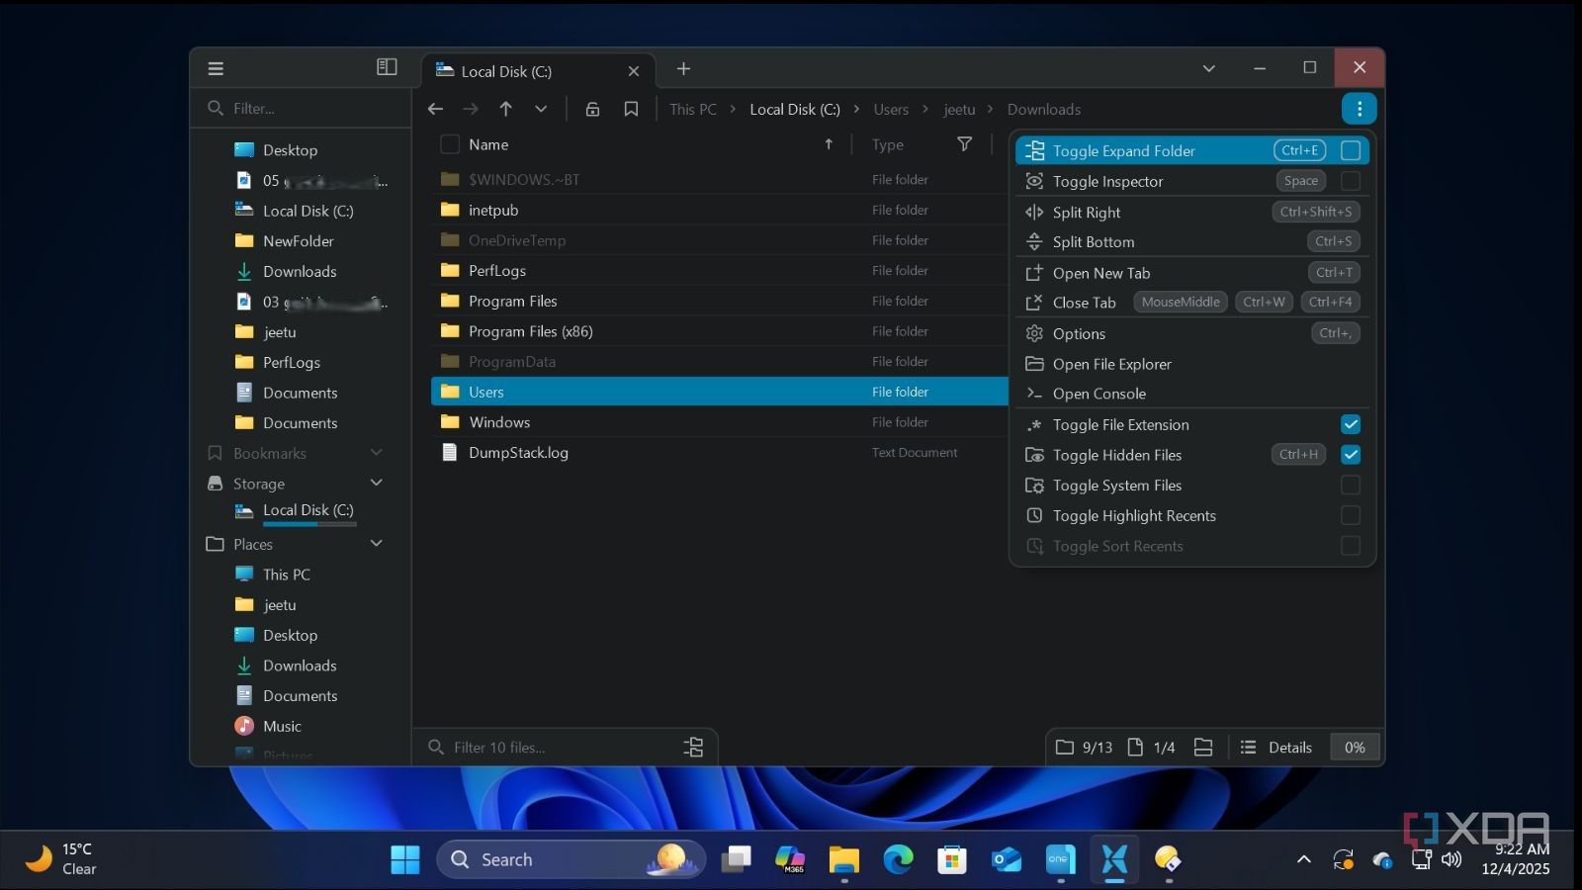This screenshot has height=890, width=1582.
Task: Sort by the Name column header
Action: [x=488, y=144]
